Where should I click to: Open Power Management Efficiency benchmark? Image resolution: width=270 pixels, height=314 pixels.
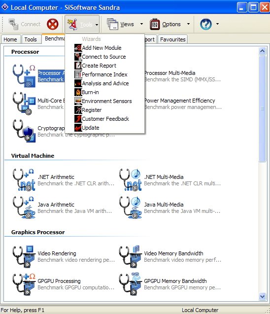coord(179,101)
